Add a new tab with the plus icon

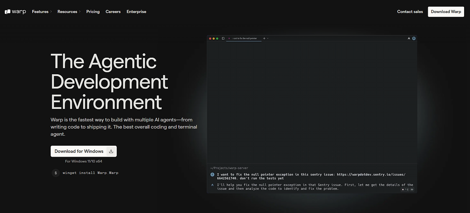point(264,38)
